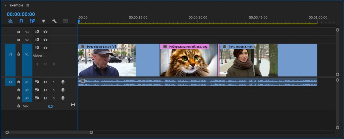Solo track A3
344x139 pixels.
click(54, 98)
